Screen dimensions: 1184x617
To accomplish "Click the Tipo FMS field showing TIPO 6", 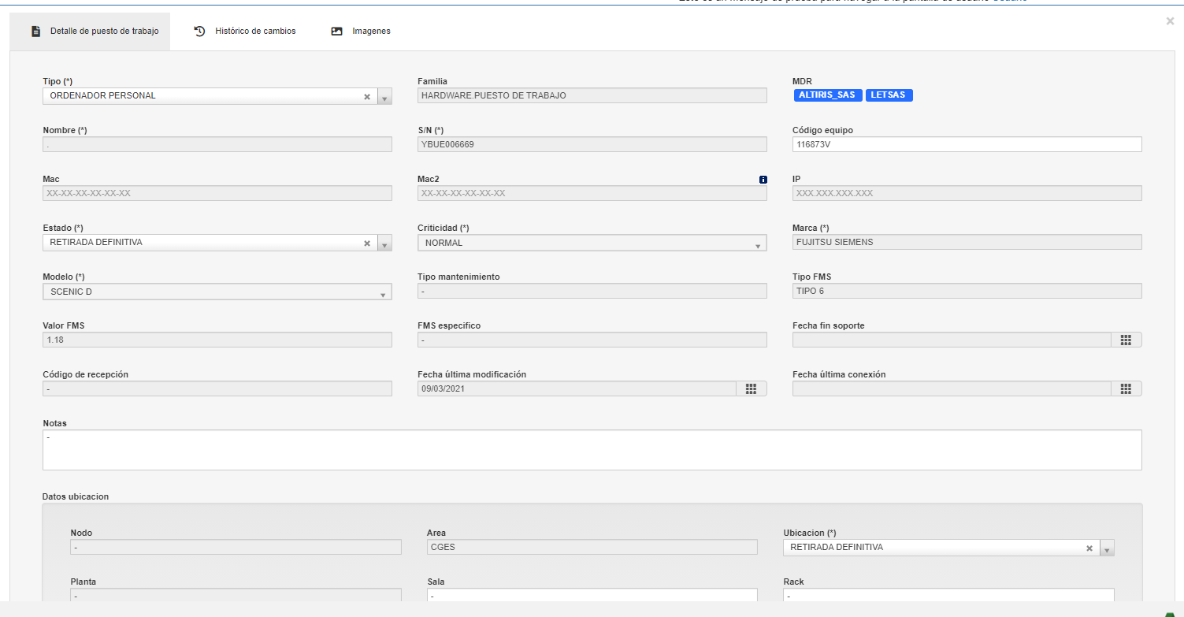I will tap(967, 291).
